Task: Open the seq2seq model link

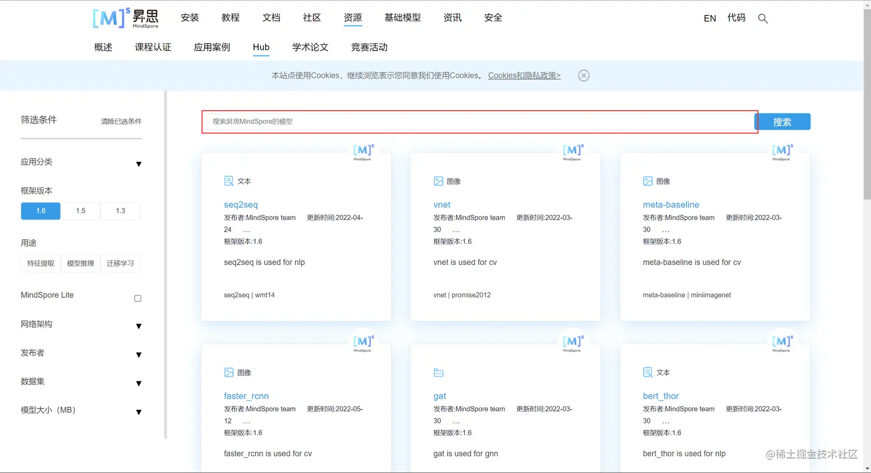Action: (x=241, y=205)
